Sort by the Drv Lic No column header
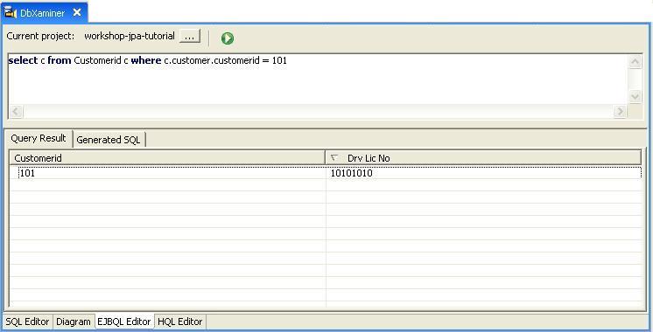Viewport: 653px width, 332px height. (x=483, y=158)
